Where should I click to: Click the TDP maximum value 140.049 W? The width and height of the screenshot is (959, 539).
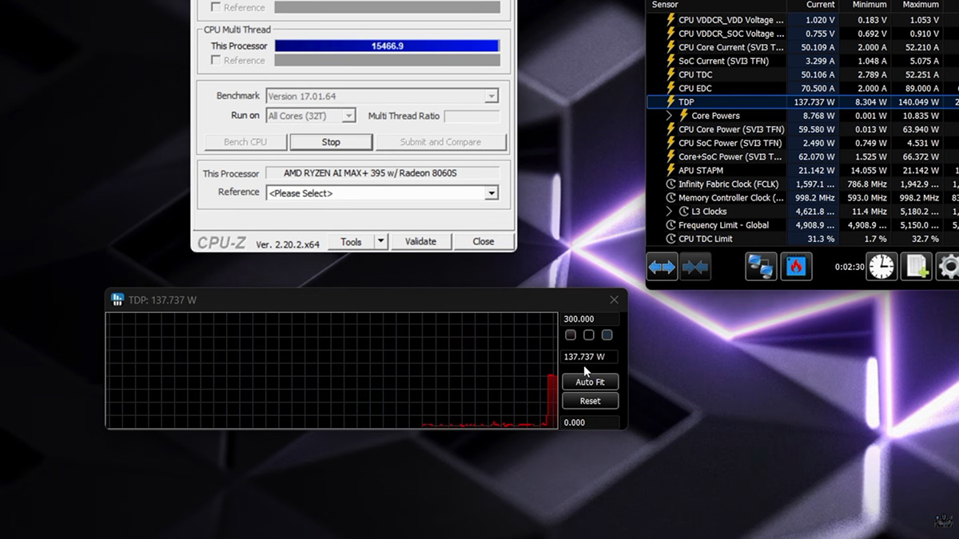918,102
